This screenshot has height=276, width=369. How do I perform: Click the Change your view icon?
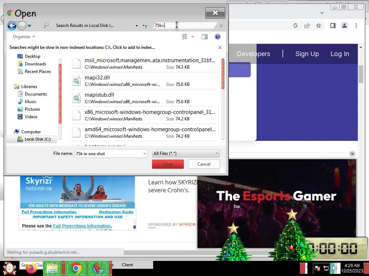click(184, 37)
